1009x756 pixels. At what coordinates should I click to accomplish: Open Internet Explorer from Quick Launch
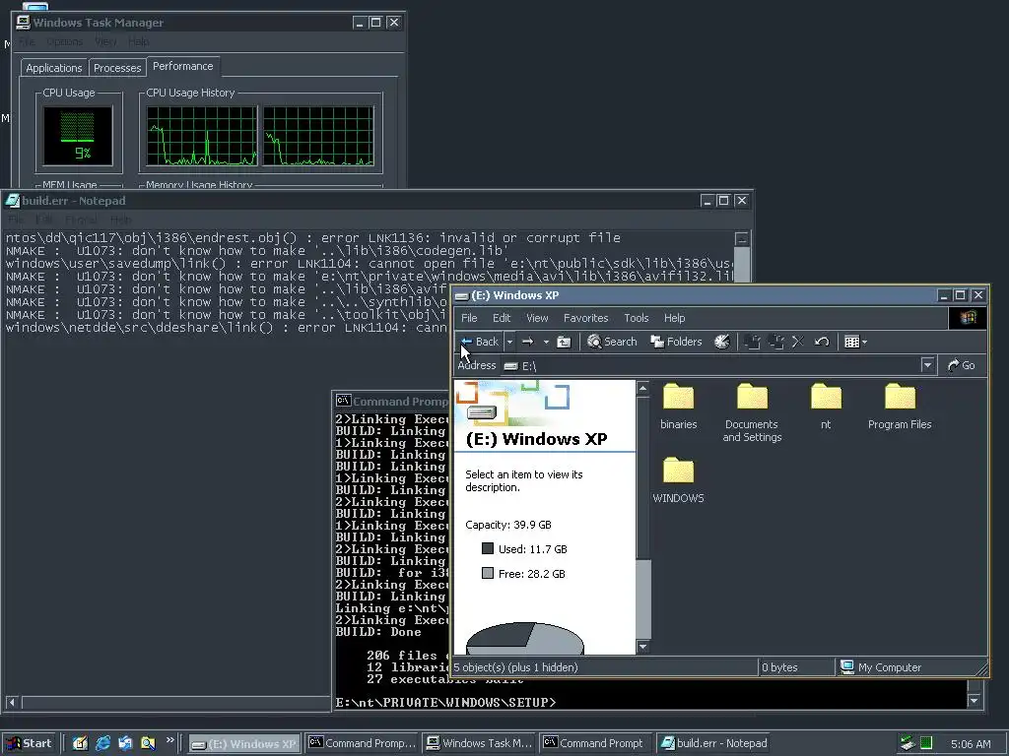pyautogui.click(x=102, y=743)
